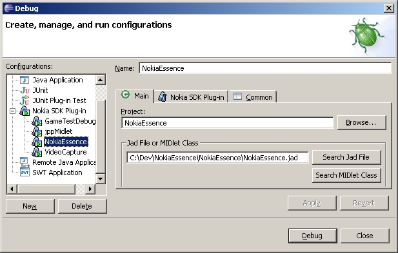Switch to the Nokia SDK Plug-in tab
Viewport: 398px width, 253px height.
tap(191, 97)
